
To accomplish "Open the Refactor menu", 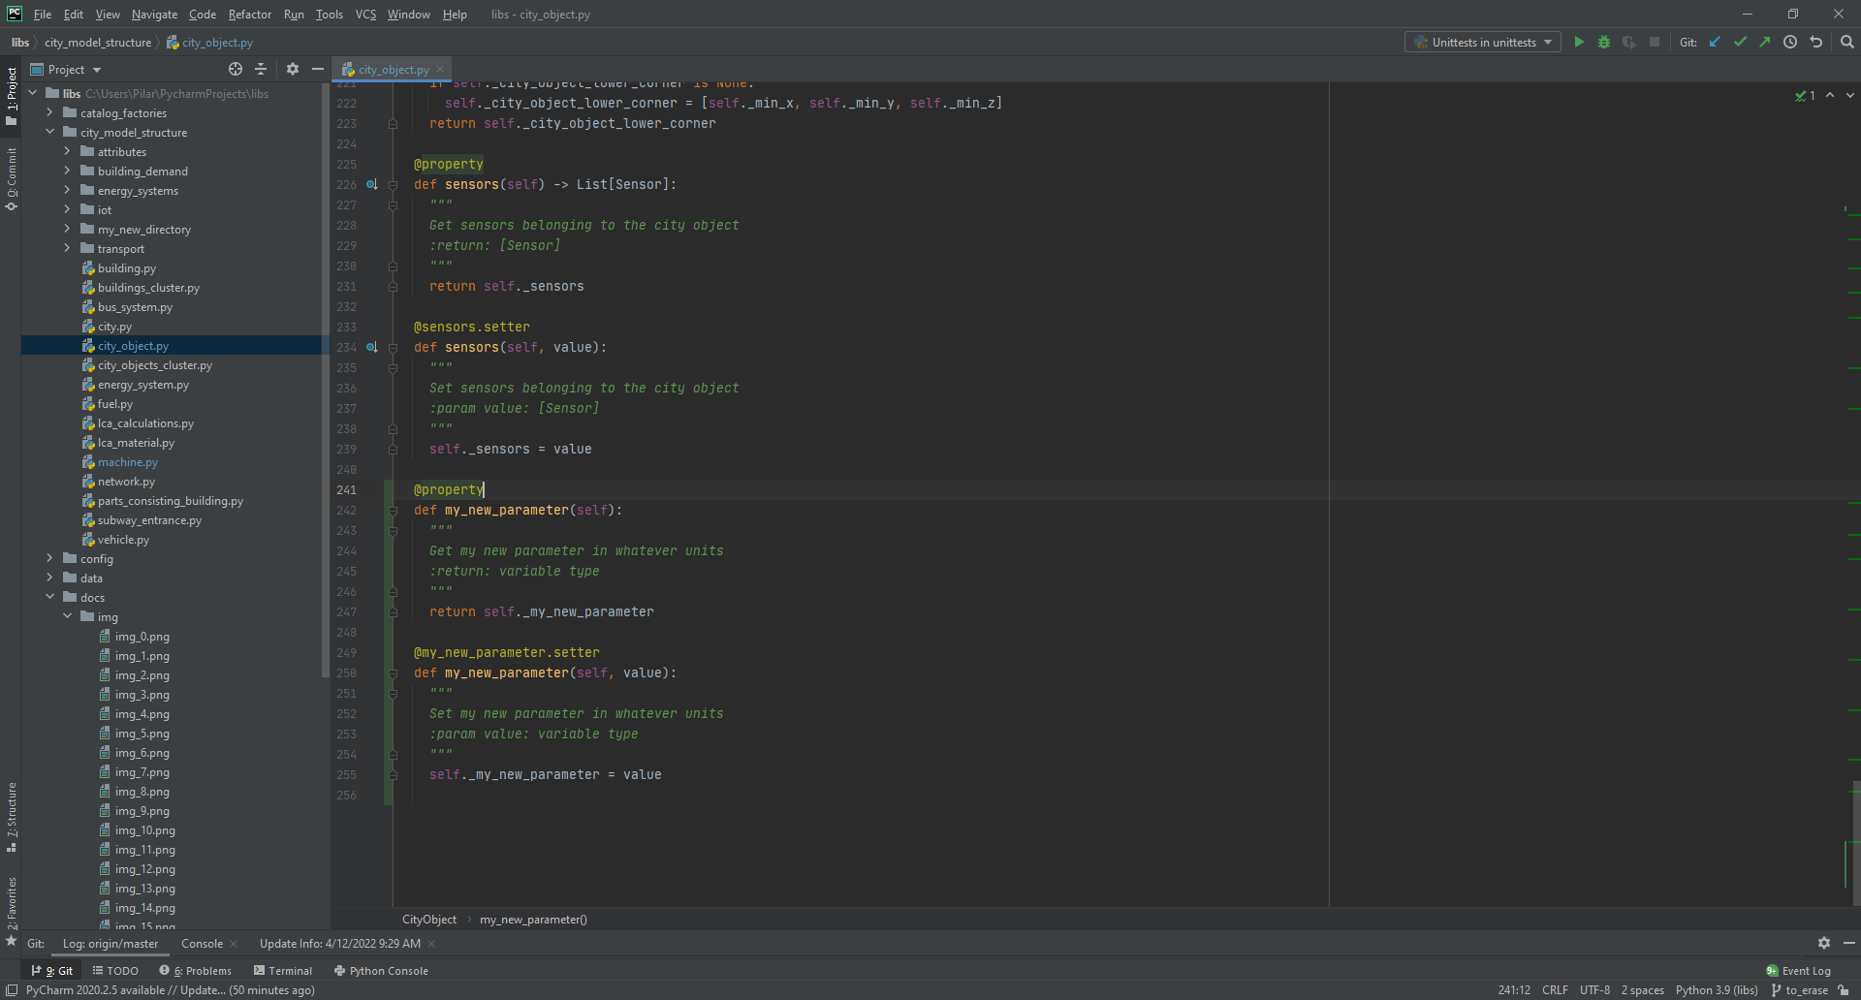I will pyautogui.click(x=249, y=14).
